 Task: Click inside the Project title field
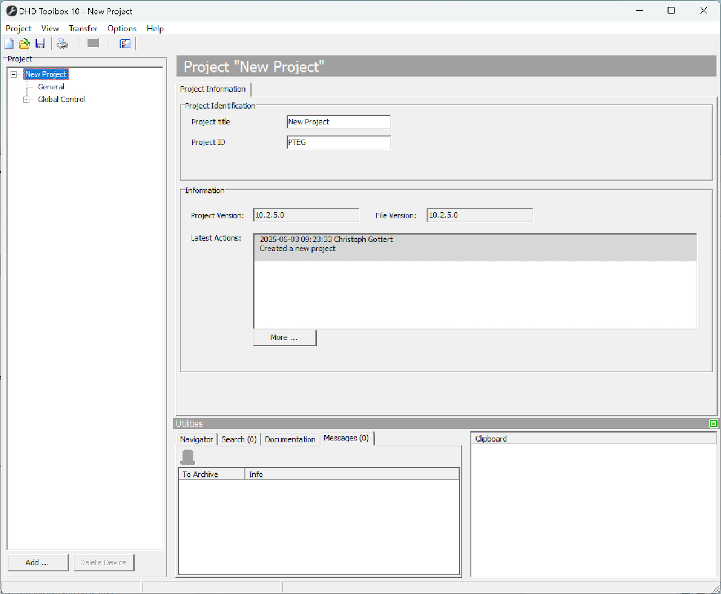pos(338,121)
